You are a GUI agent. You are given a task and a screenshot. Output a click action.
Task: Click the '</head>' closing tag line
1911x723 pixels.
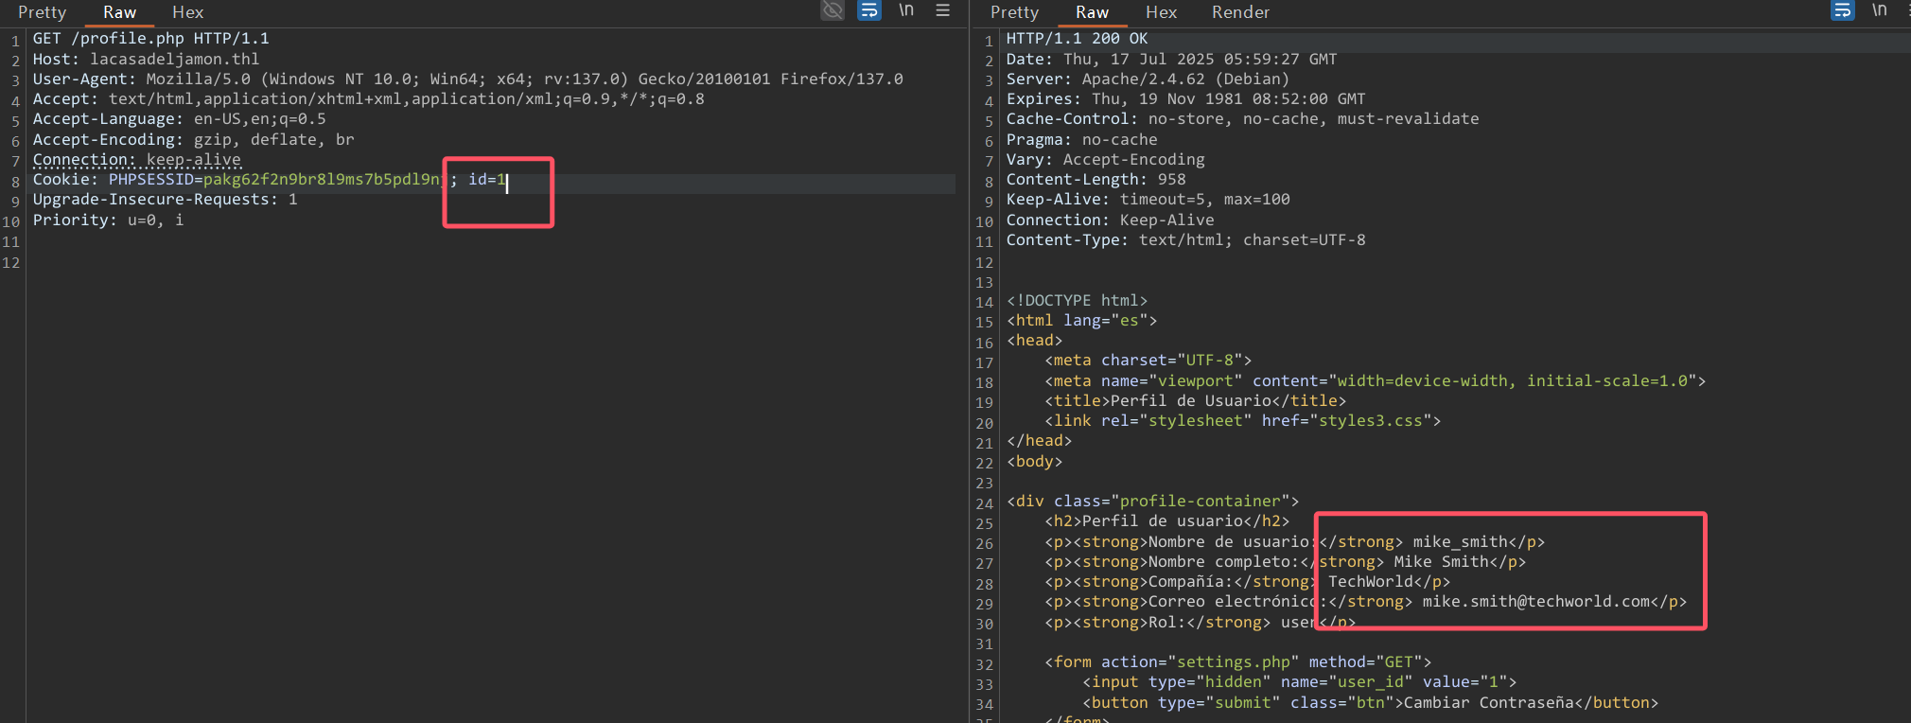[x=1040, y=441]
